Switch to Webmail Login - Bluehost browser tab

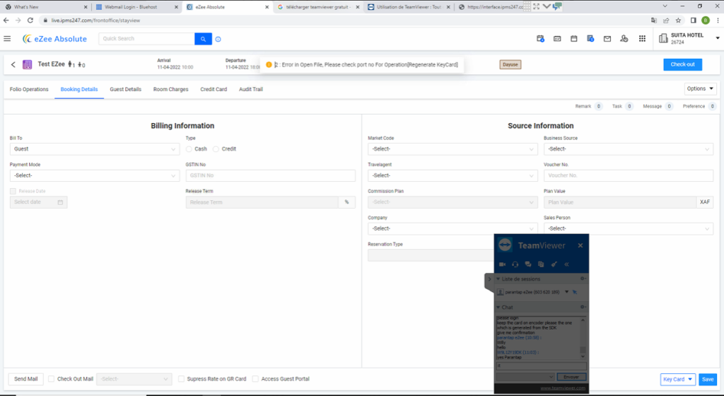(x=136, y=7)
